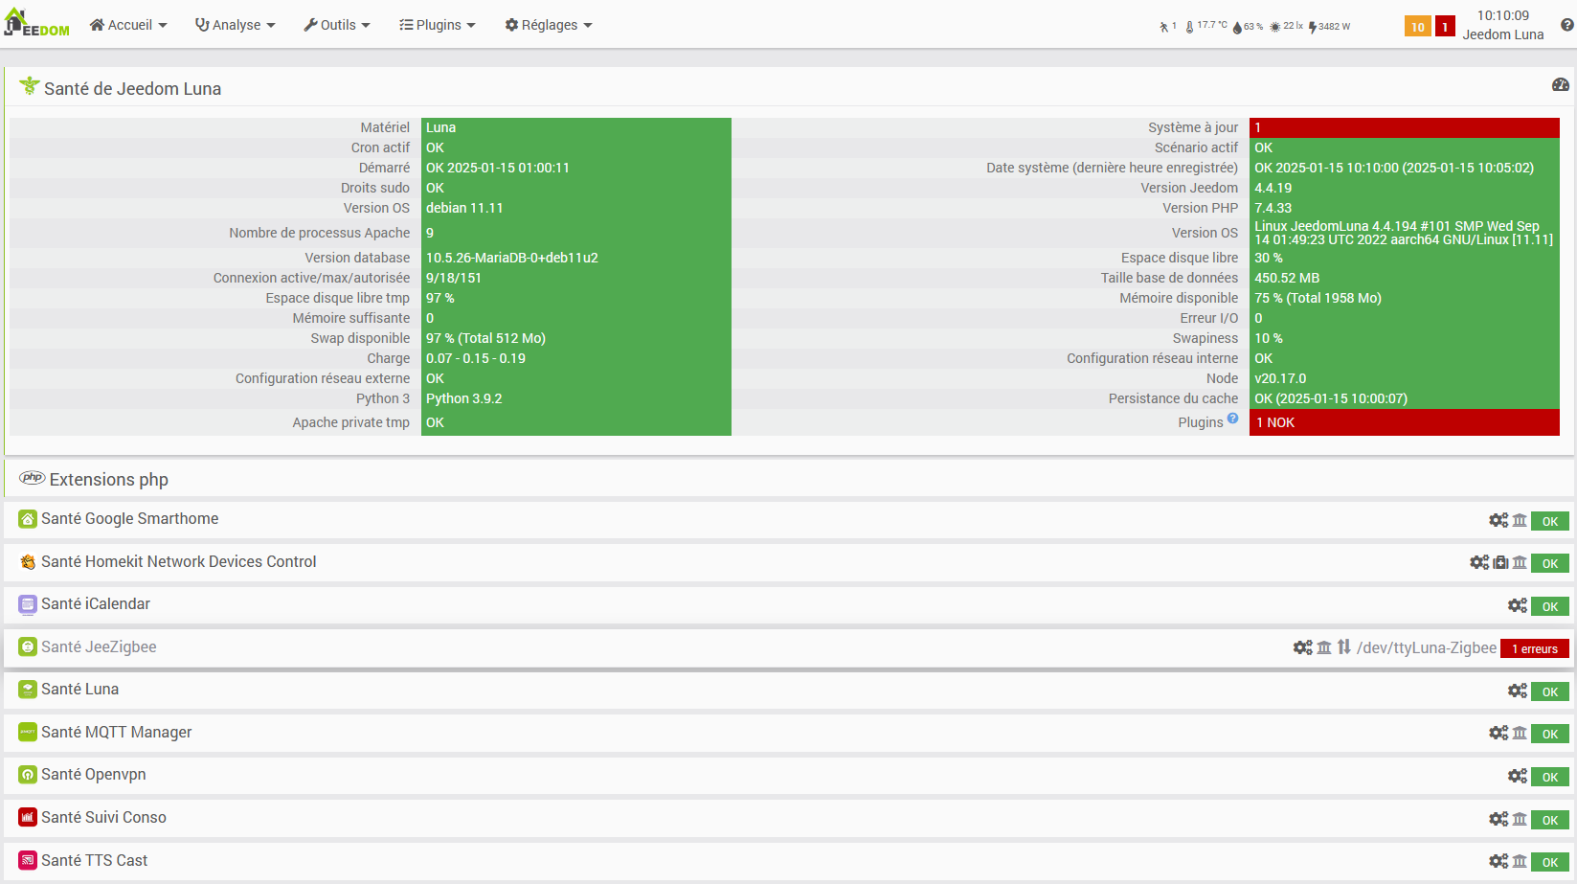Click JeeZigbee dependency bank icon
The image size is (1577, 884).
click(x=1324, y=647)
